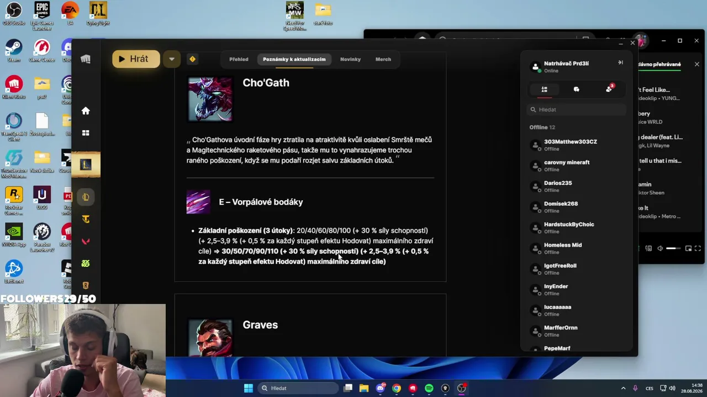Switch to the Přehled tab
Image resolution: width=707 pixels, height=397 pixels.
pos(239,59)
